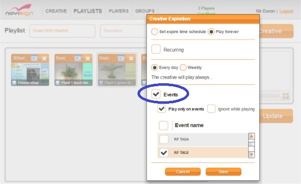Click the 30sec duration label
Screen dimensions: 301x184
coord(19,58)
